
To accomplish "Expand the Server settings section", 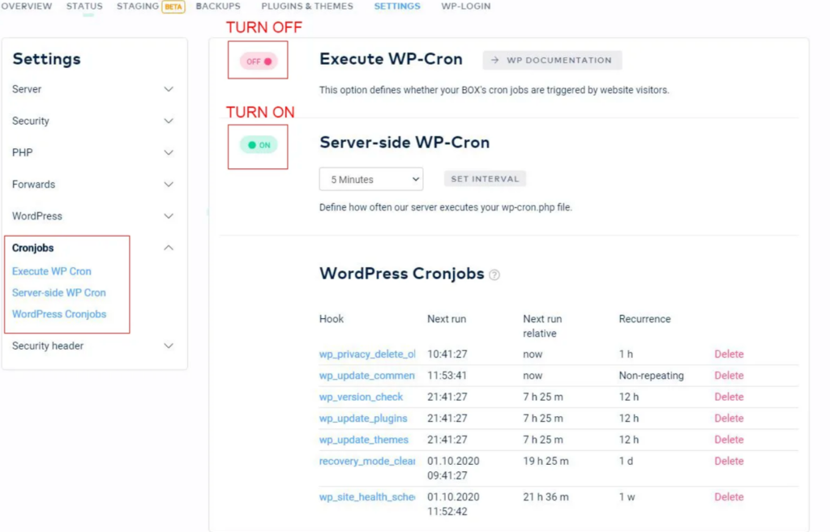I will (x=92, y=89).
